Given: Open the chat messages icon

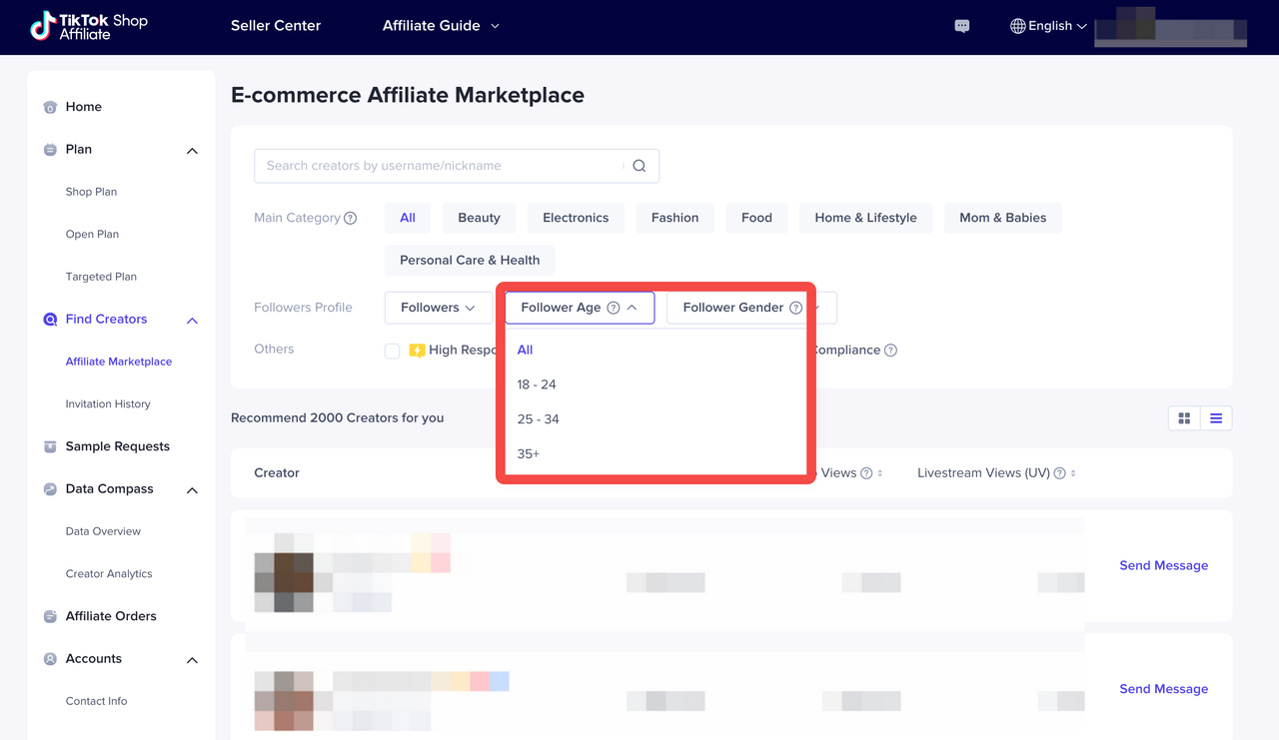Looking at the screenshot, I should (962, 27).
